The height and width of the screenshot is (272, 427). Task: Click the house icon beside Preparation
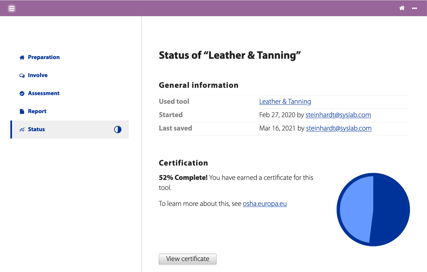tap(22, 57)
